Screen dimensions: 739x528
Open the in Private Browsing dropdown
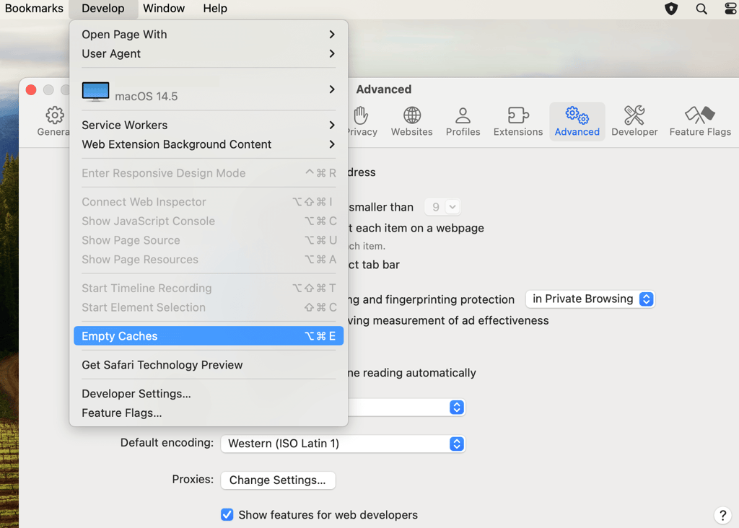pos(590,299)
